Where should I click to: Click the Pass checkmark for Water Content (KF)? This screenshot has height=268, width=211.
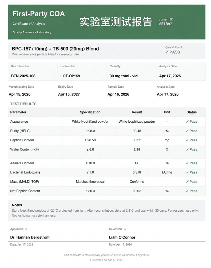(187, 149)
